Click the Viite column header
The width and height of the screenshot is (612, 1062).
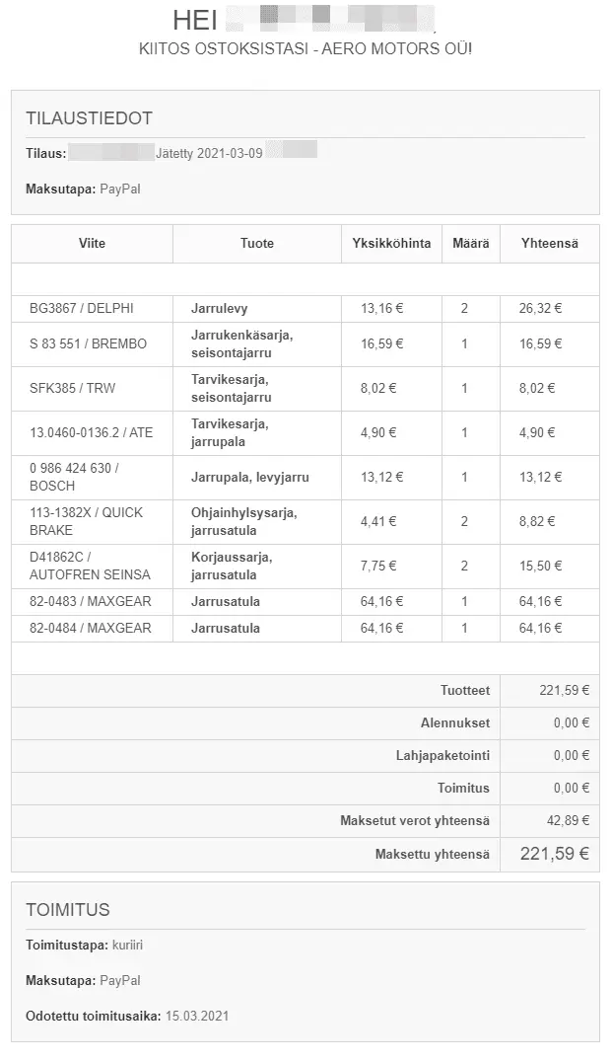[x=92, y=243]
